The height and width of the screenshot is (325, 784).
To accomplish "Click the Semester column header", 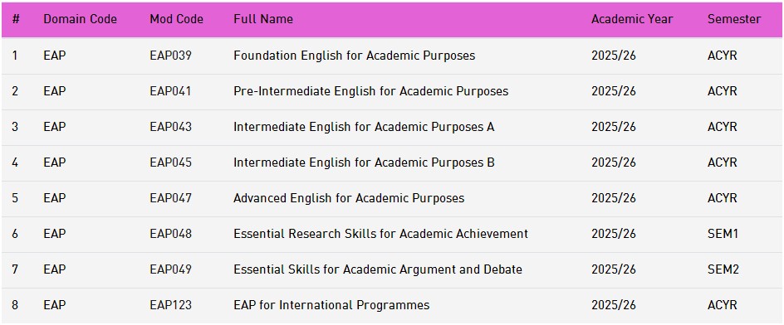I will [734, 19].
